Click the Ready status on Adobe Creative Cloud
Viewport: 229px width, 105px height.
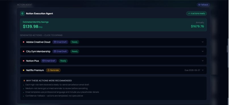pyautogui.click(x=74, y=42)
